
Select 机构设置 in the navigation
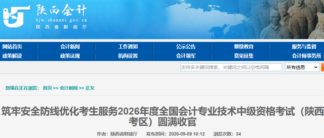click(128, 56)
